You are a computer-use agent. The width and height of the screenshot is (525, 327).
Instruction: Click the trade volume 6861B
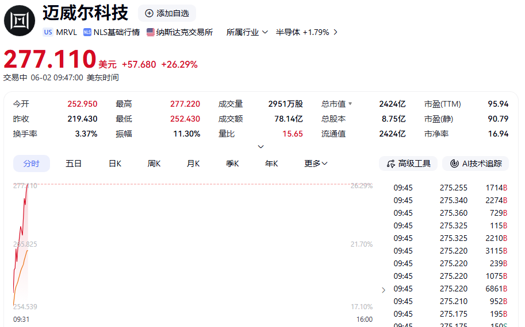(496, 289)
